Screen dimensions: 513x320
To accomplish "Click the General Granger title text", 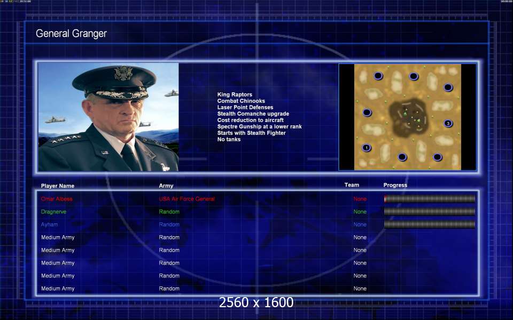I will tap(71, 34).
